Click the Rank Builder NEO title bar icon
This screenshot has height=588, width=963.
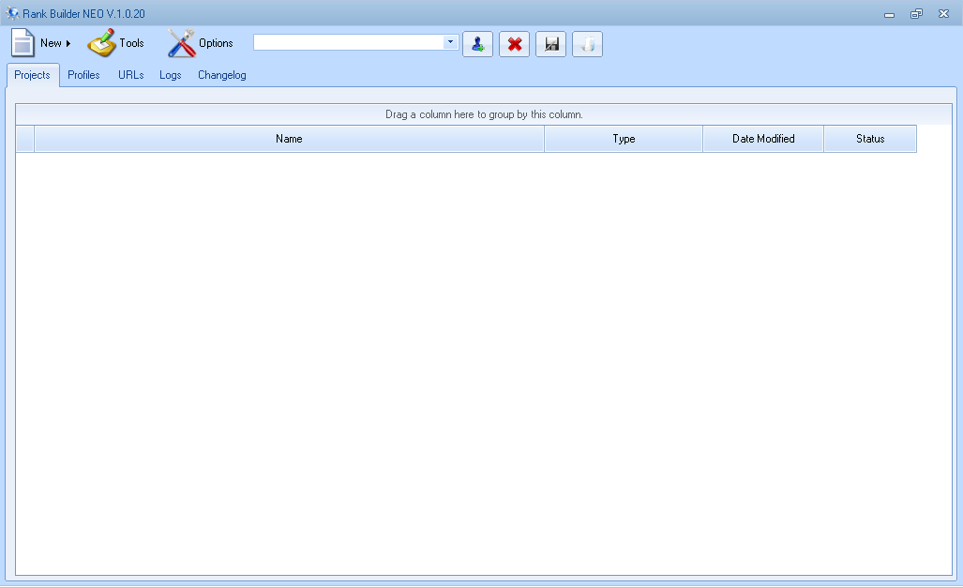pos(10,13)
